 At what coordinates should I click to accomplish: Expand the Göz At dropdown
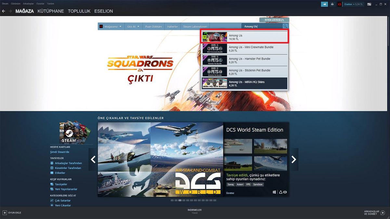click(133, 26)
